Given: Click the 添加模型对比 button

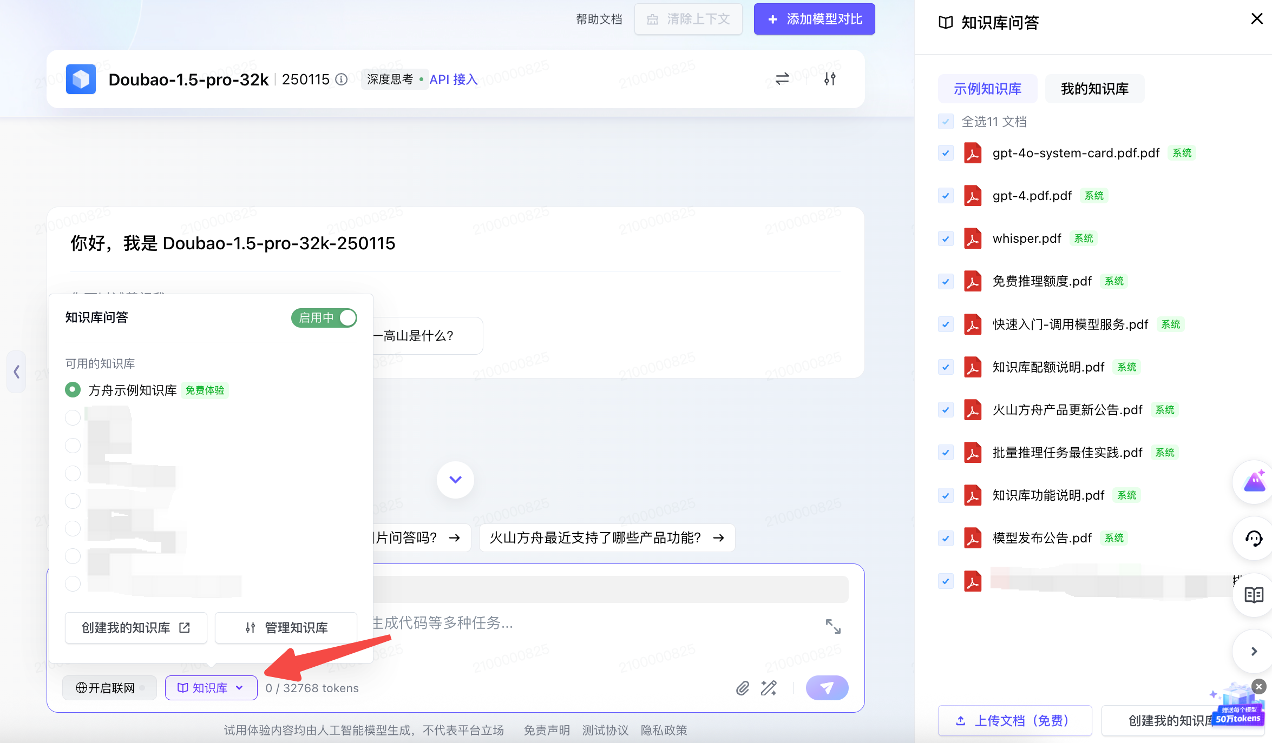Looking at the screenshot, I should (814, 19).
